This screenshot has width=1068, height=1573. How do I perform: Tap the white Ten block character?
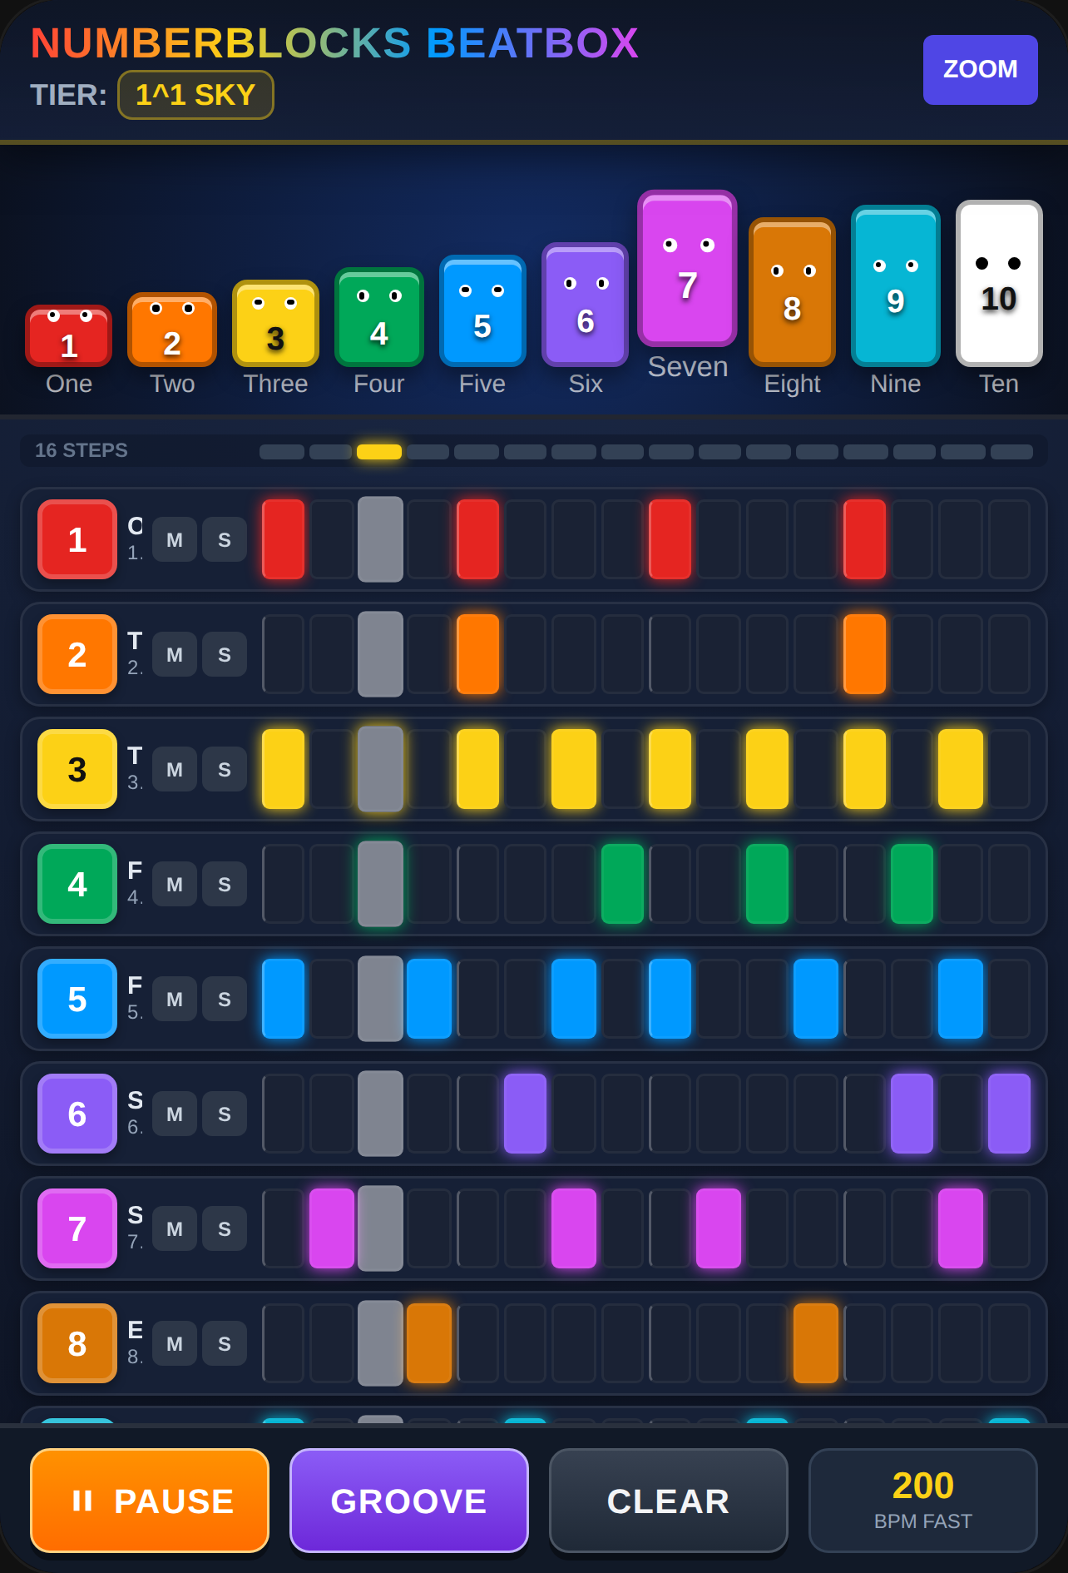[999, 284]
